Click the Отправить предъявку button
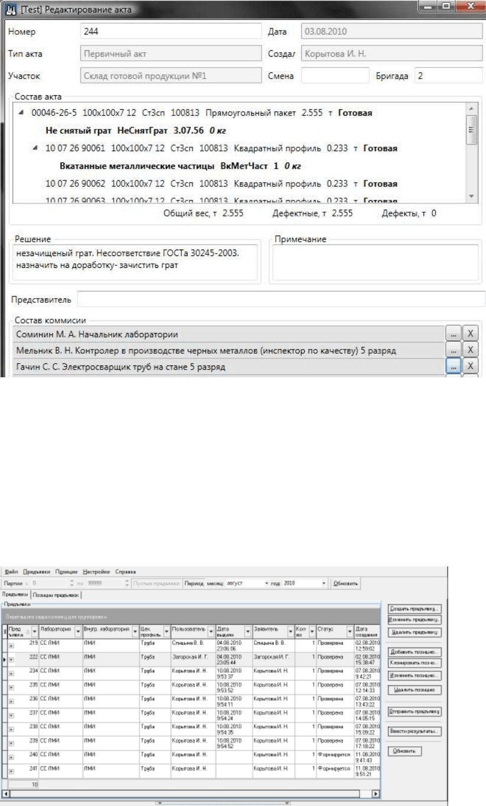 pos(415,711)
